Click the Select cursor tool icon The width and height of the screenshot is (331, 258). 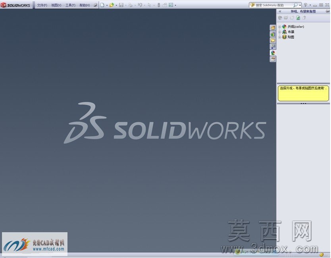pos(149,5)
